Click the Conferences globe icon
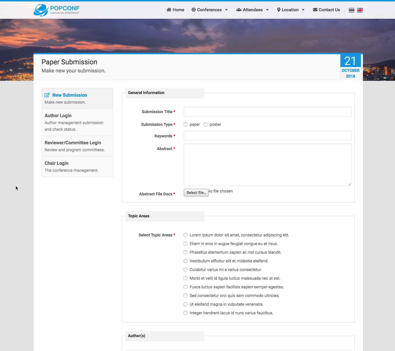The width and height of the screenshot is (395, 351). (194, 10)
